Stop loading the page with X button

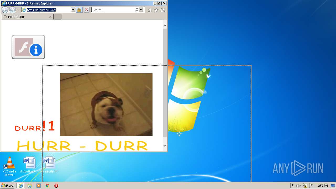click(x=87, y=10)
